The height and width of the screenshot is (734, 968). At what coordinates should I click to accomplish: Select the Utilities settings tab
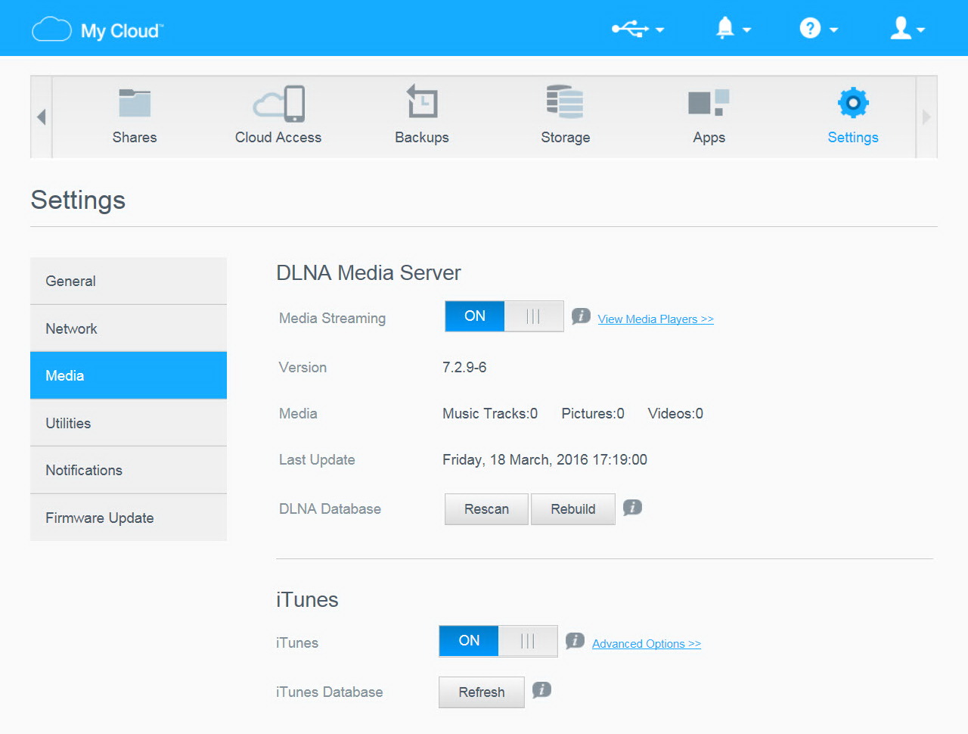point(129,423)
